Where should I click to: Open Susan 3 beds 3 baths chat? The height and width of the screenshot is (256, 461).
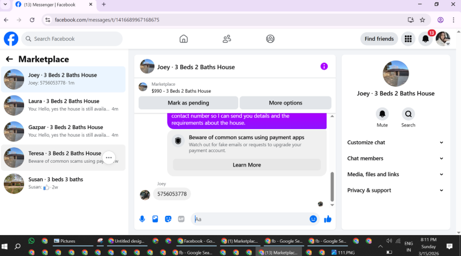tap(63, 183)
